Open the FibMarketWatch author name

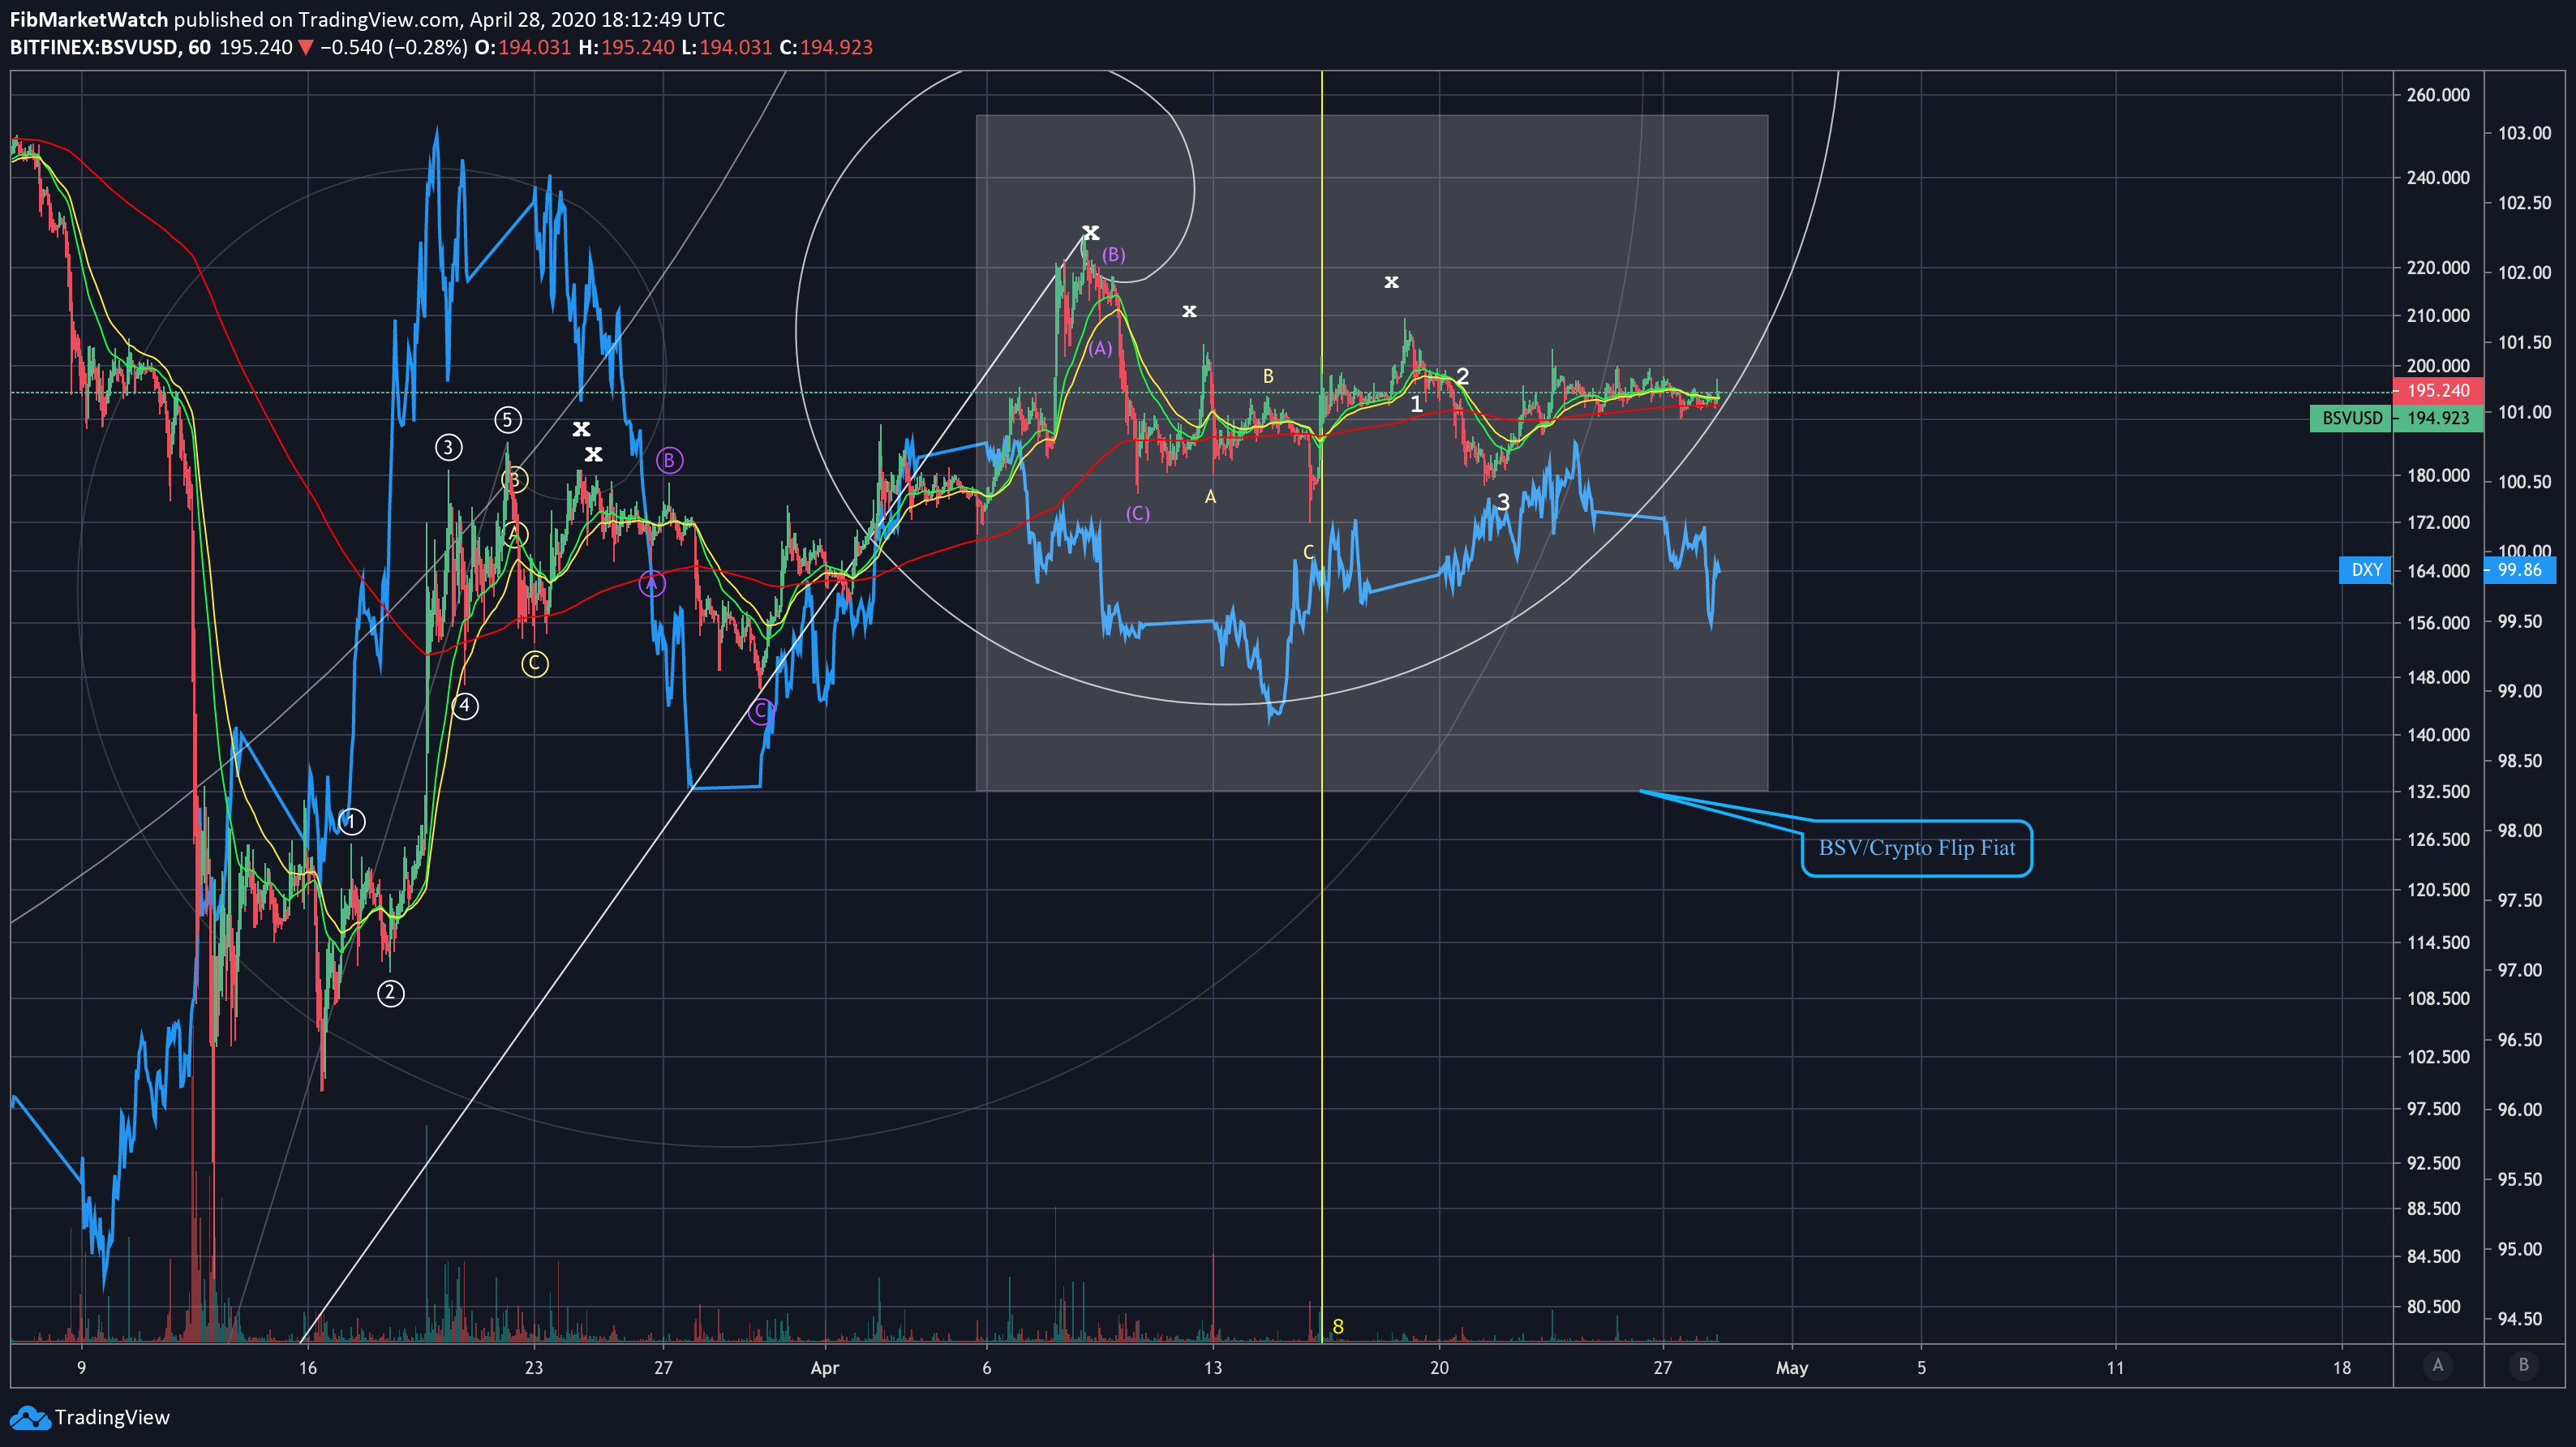(x=88, y=19)
